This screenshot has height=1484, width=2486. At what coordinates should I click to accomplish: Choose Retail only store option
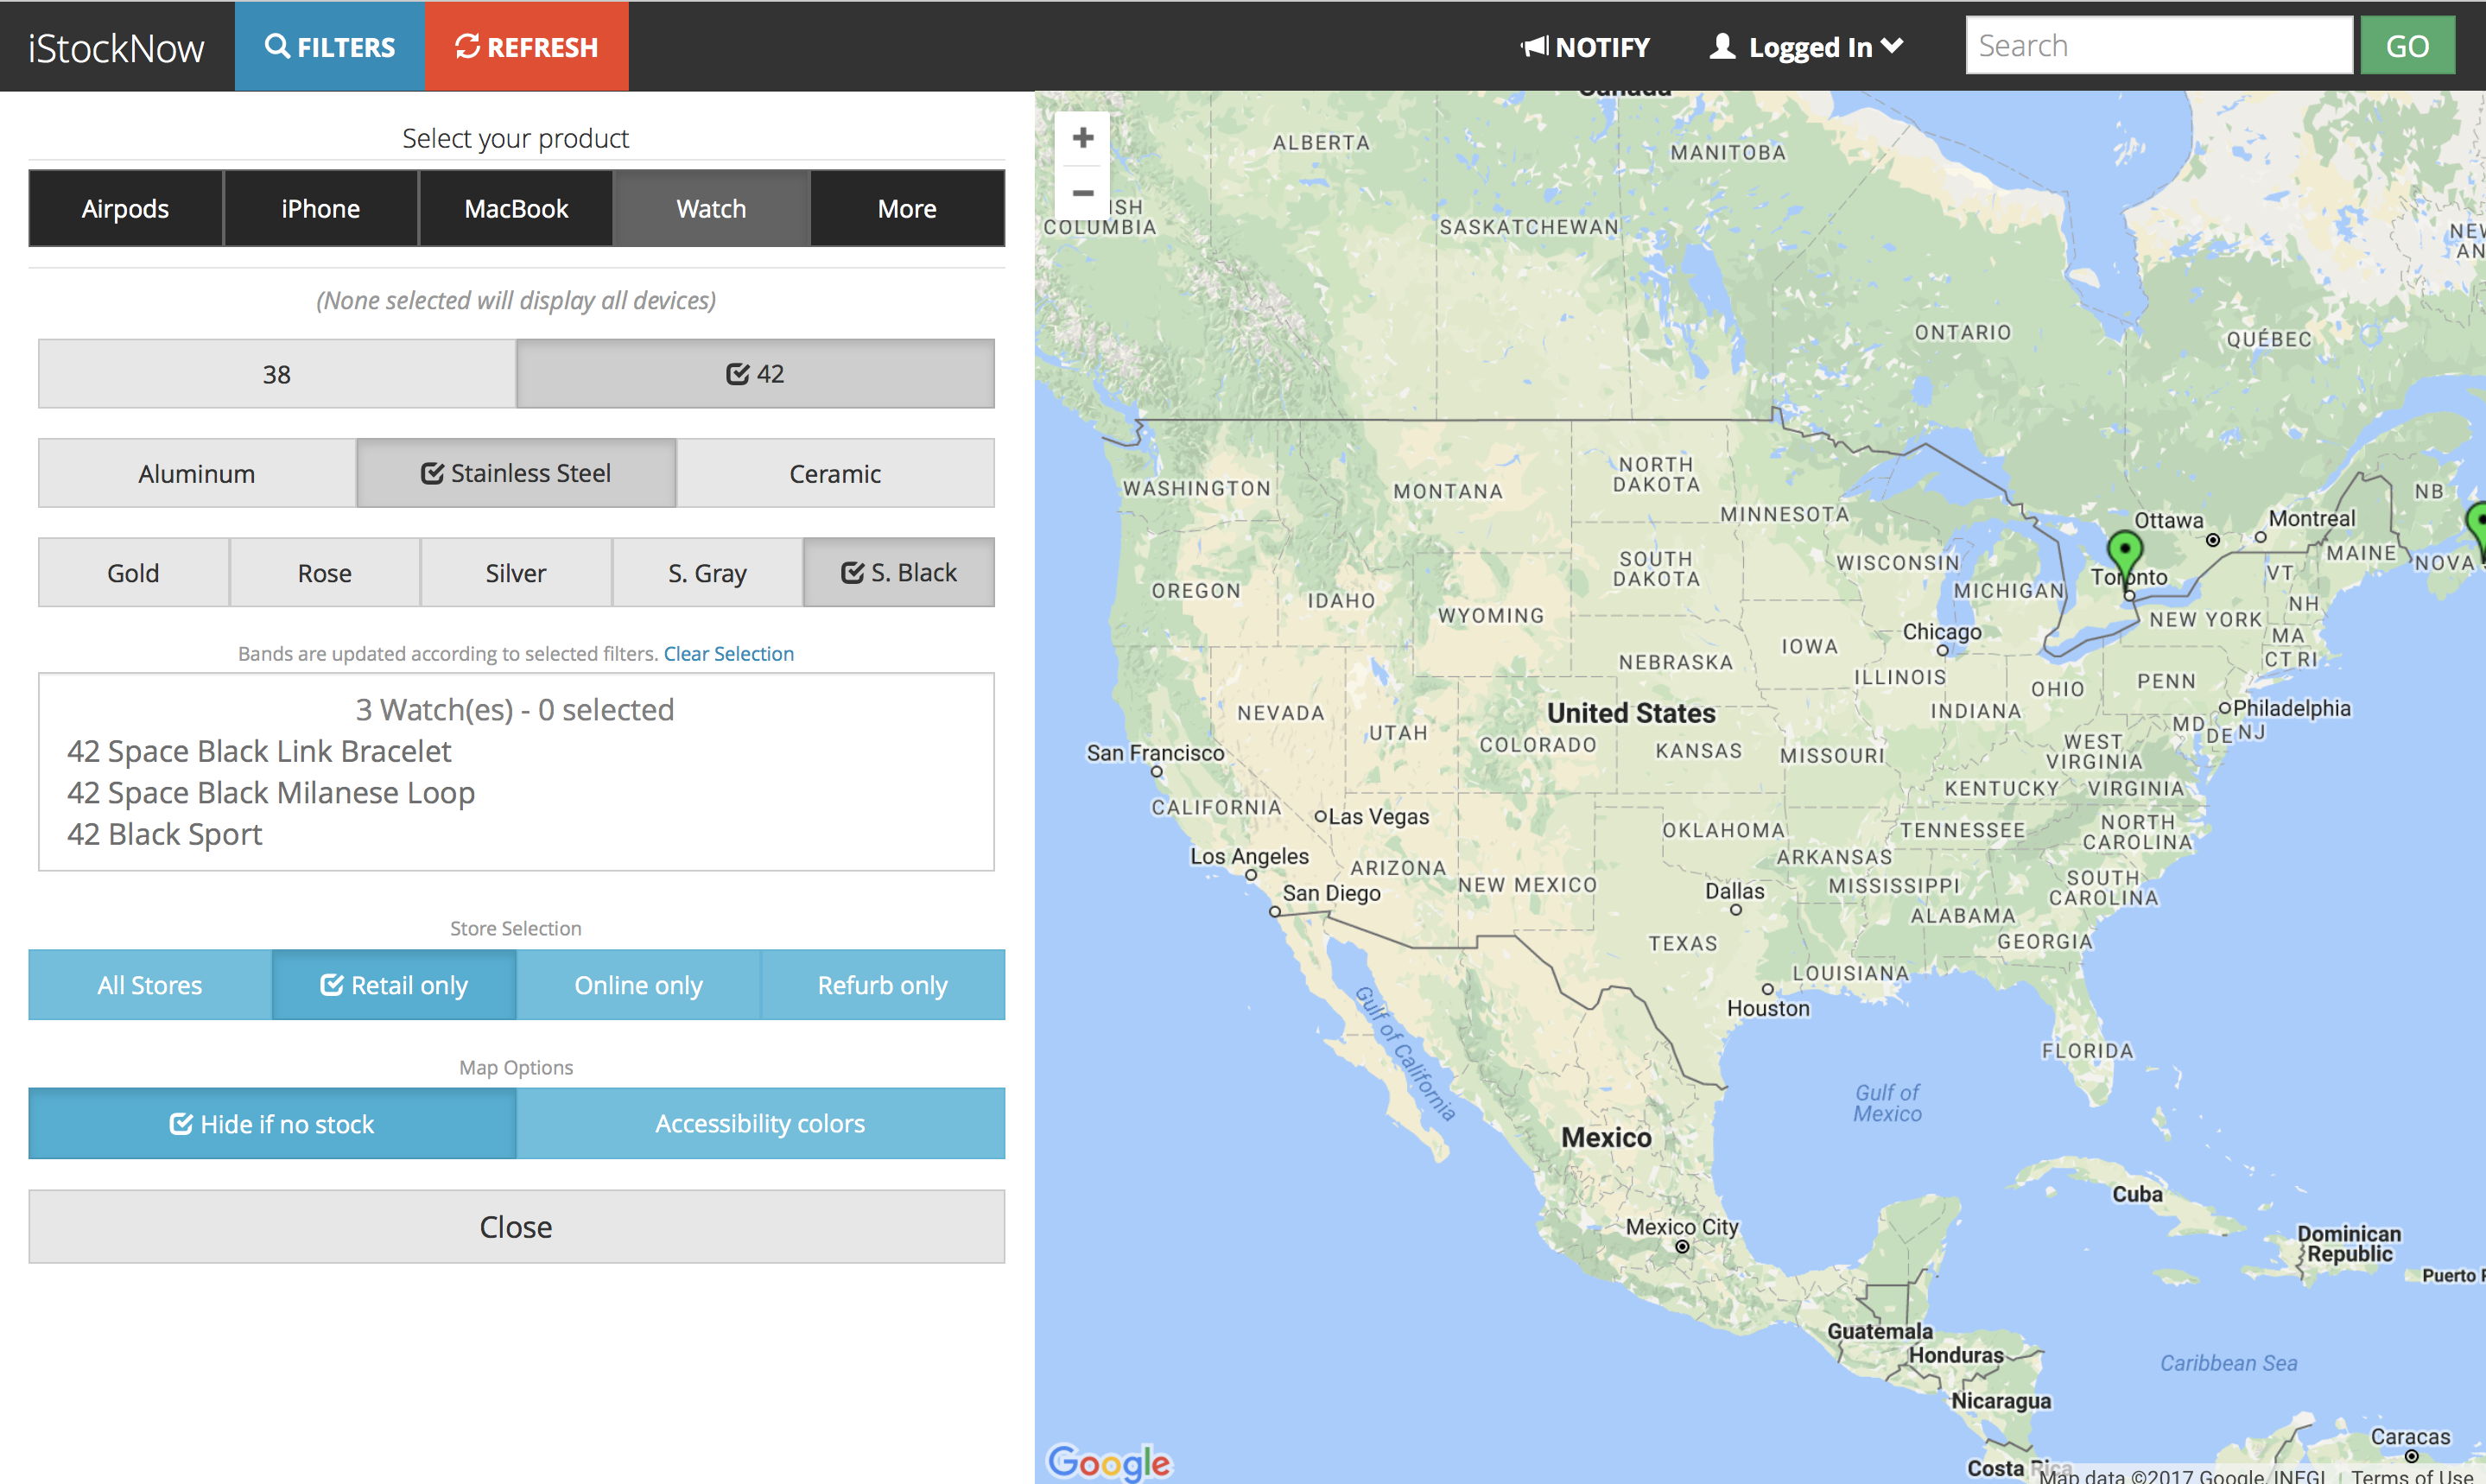pos(394,985)
